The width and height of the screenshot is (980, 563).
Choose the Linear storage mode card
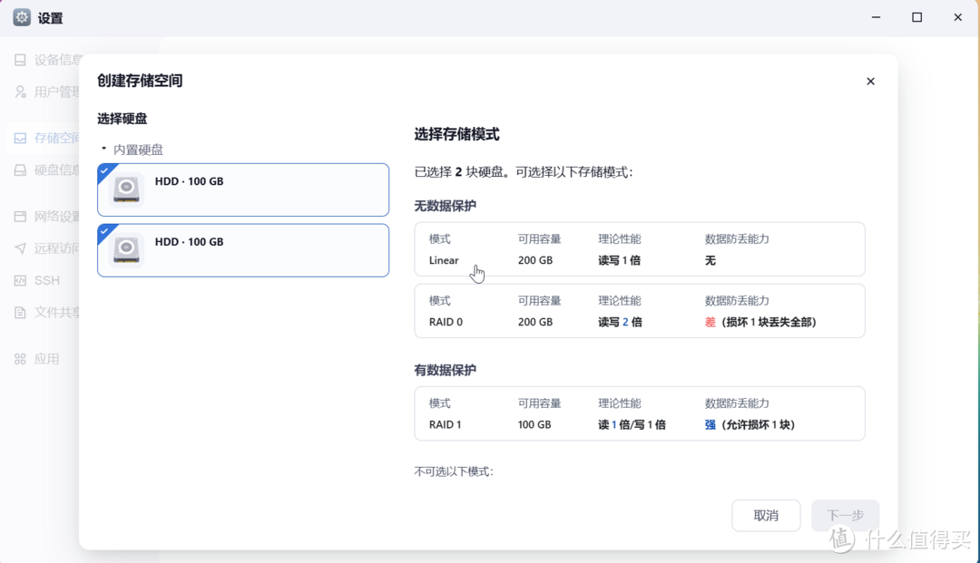coord(640,249)
